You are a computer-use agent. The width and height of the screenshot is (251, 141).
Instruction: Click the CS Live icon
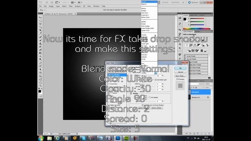coord(189,2)
